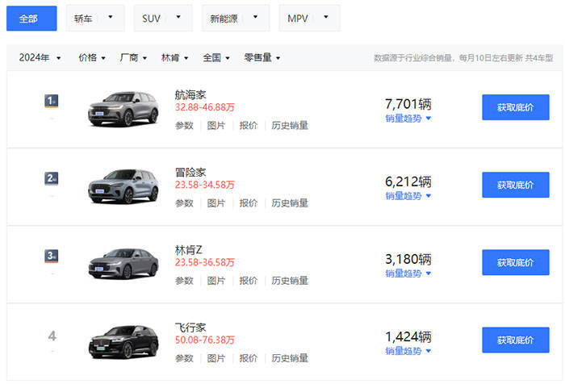Open the 新能源 category dropdown
Image resolution: width=565 pixels, height=384 pixels.
point(236,19)
